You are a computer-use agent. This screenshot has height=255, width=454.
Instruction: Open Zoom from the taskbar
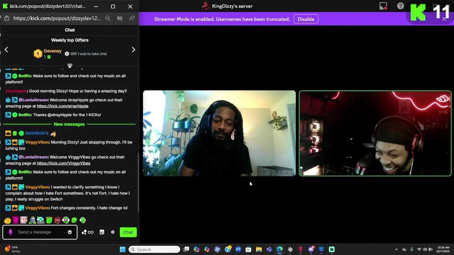[238, 249]
